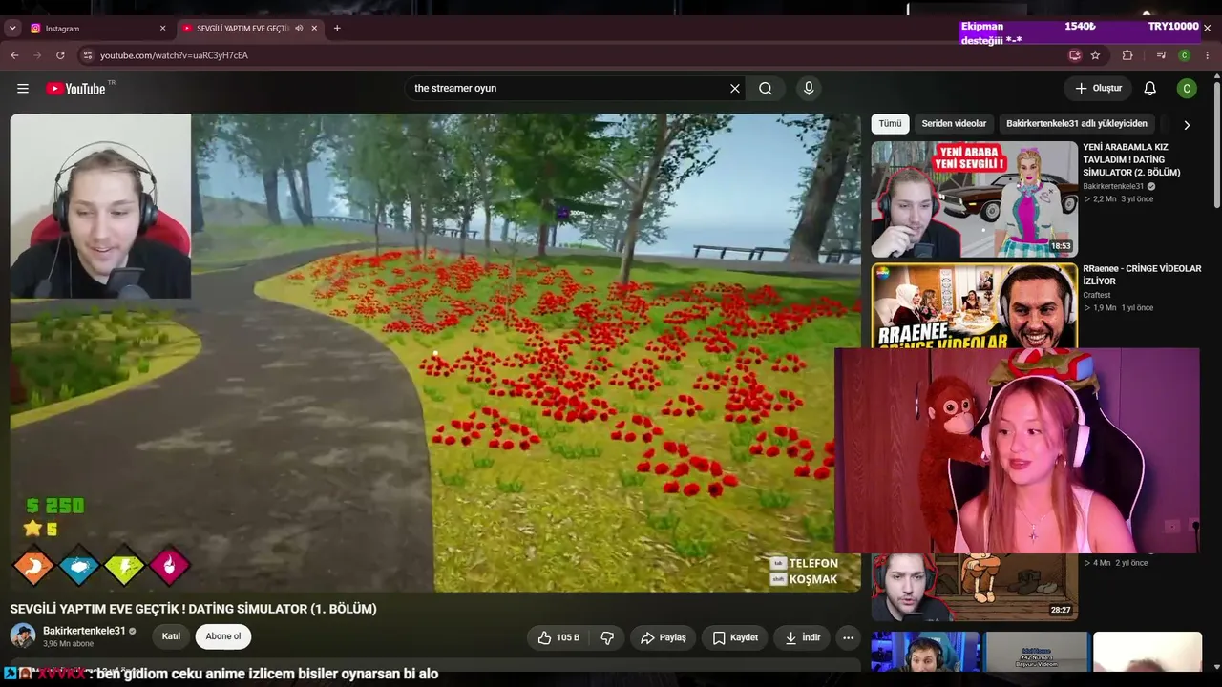Screen dimensions: 1222x687
Task: Click the video player to pause
Action: [435, 353]
